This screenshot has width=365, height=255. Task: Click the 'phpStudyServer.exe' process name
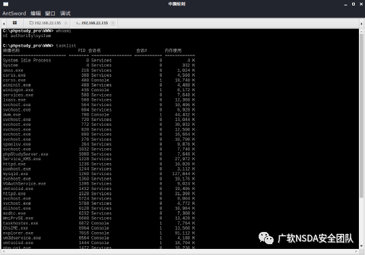tap(26, 154)
